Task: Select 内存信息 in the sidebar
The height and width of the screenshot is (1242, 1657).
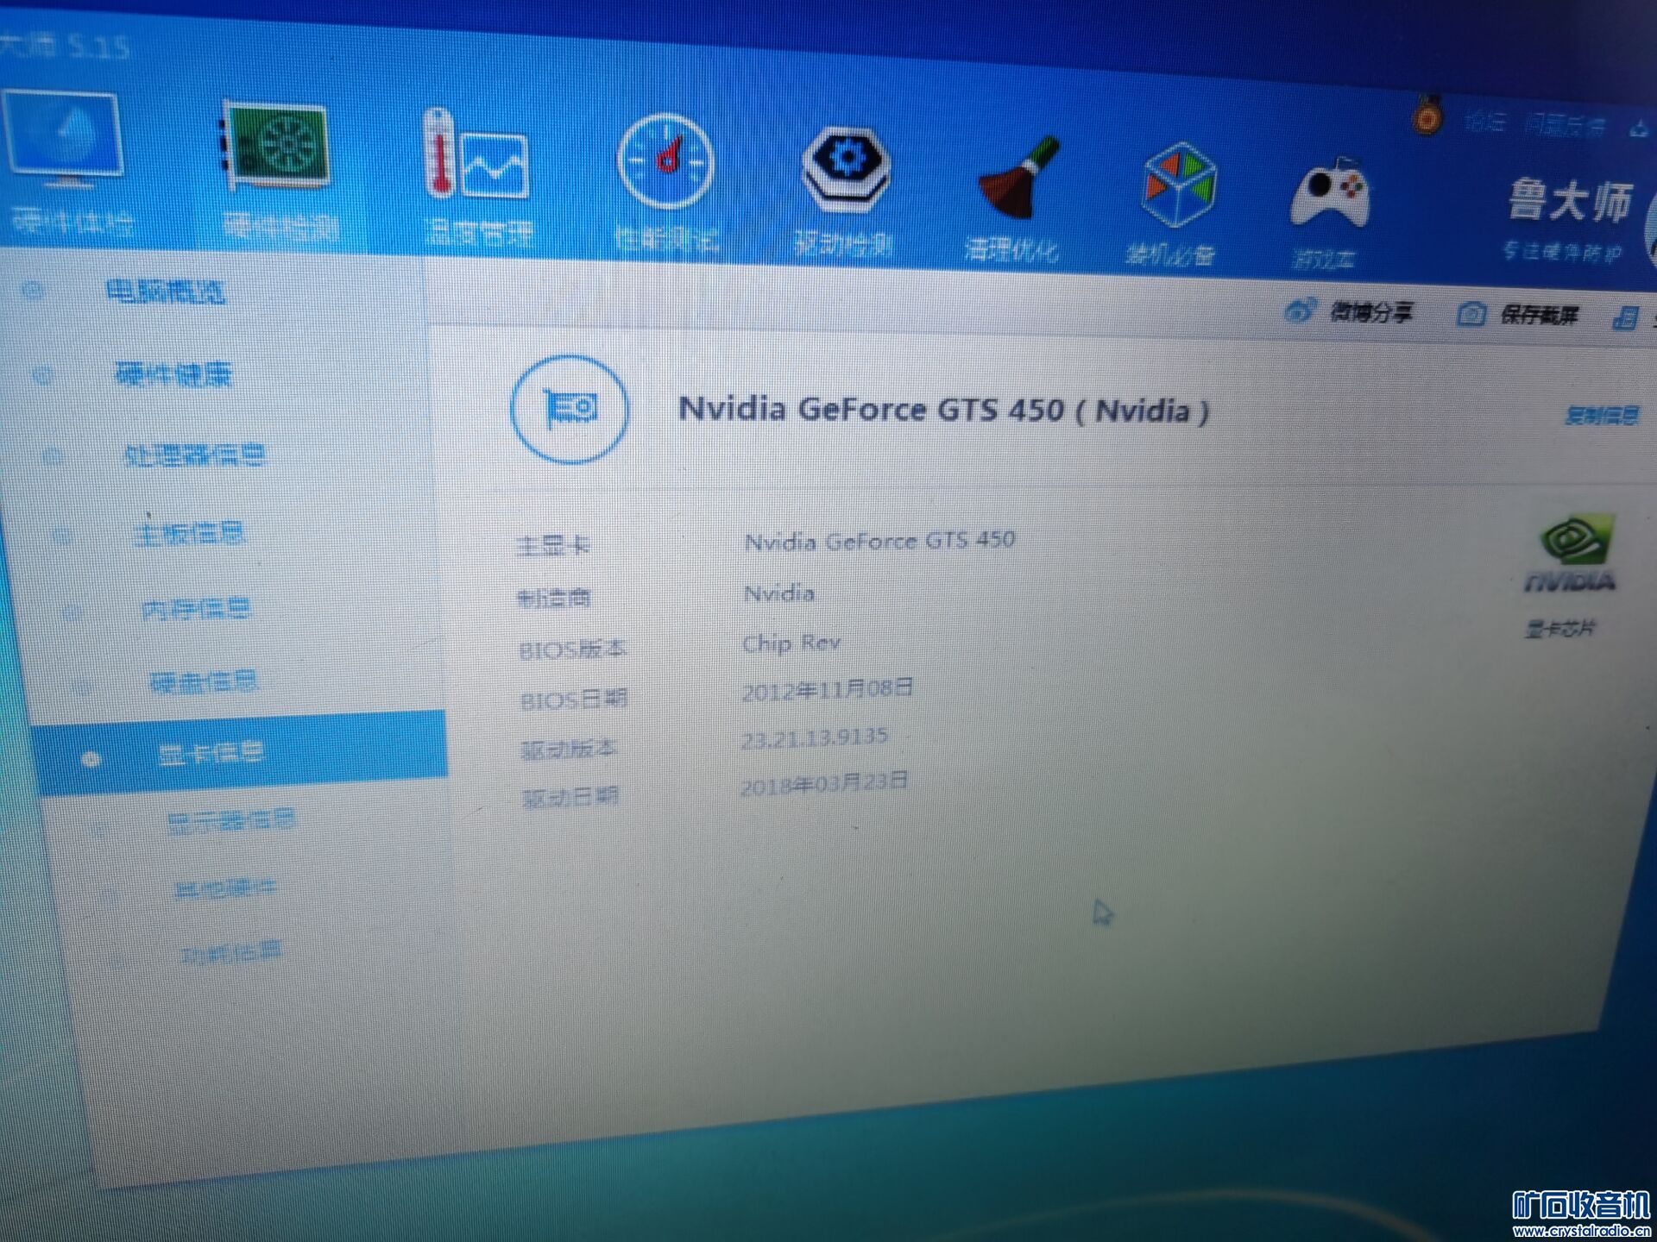Action: pyautogui.click(x=196, y=609)
